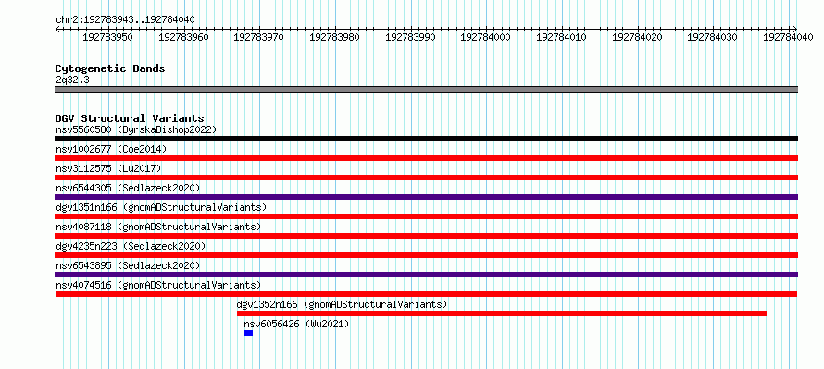Viewport: 824px width, 369px height.
Task: Open nsv4074516 (gnomADStructuralVariants) label
Action: coord(158,285)
